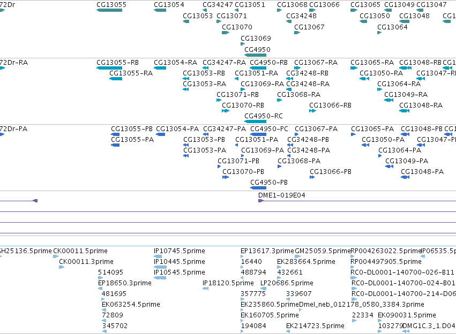Screen dimensions: 456x334
Task: Select the CG4950-PB protein label
Action: coord(269,183)
